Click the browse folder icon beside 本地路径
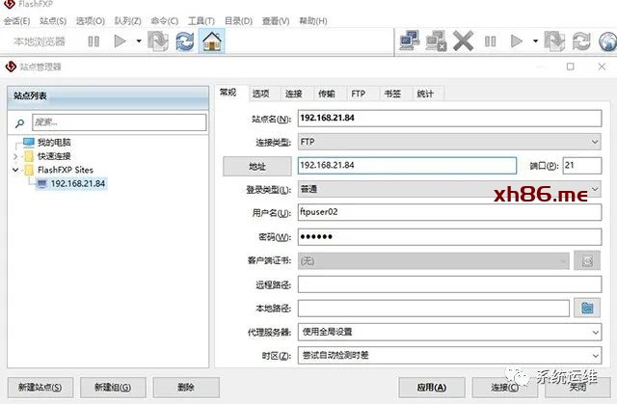The width and height of the screenshot is (617, 404). point(586,309)
